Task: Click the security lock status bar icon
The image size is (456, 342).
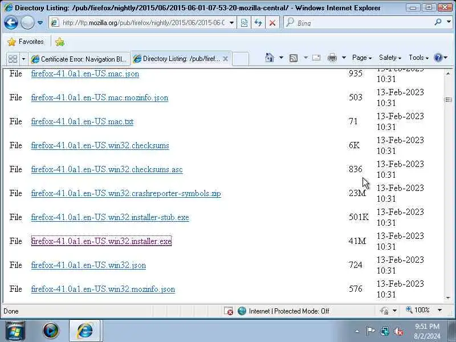Action: [384, 311]
